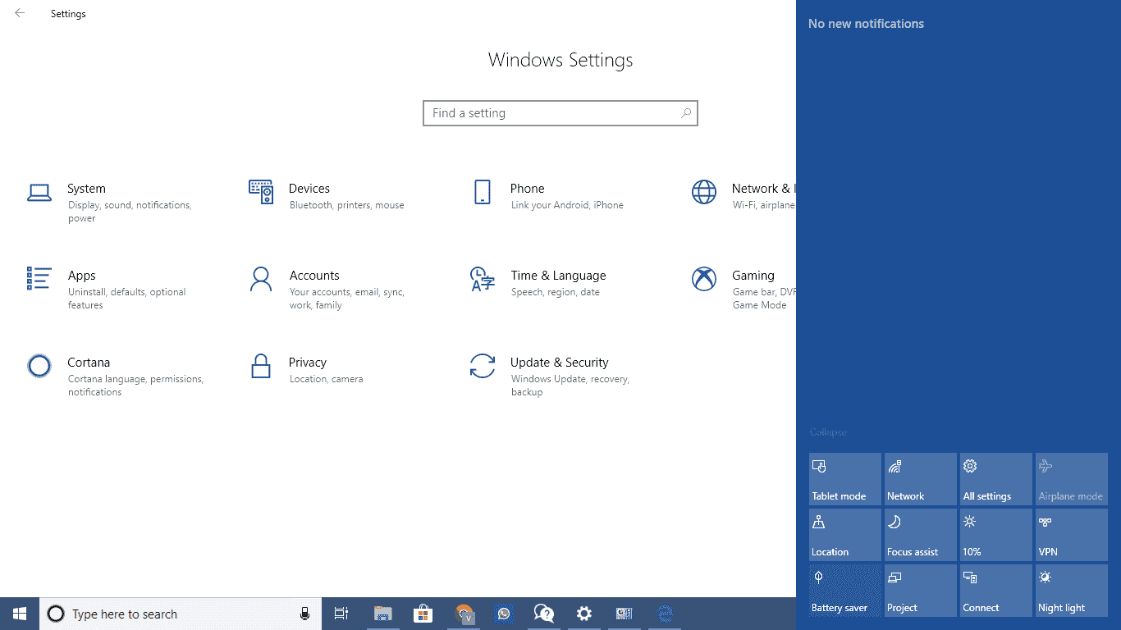This screenshot has height=630, width=1121.
Task: Toggle Battery saver quick action
Action: tap(845, 591)
